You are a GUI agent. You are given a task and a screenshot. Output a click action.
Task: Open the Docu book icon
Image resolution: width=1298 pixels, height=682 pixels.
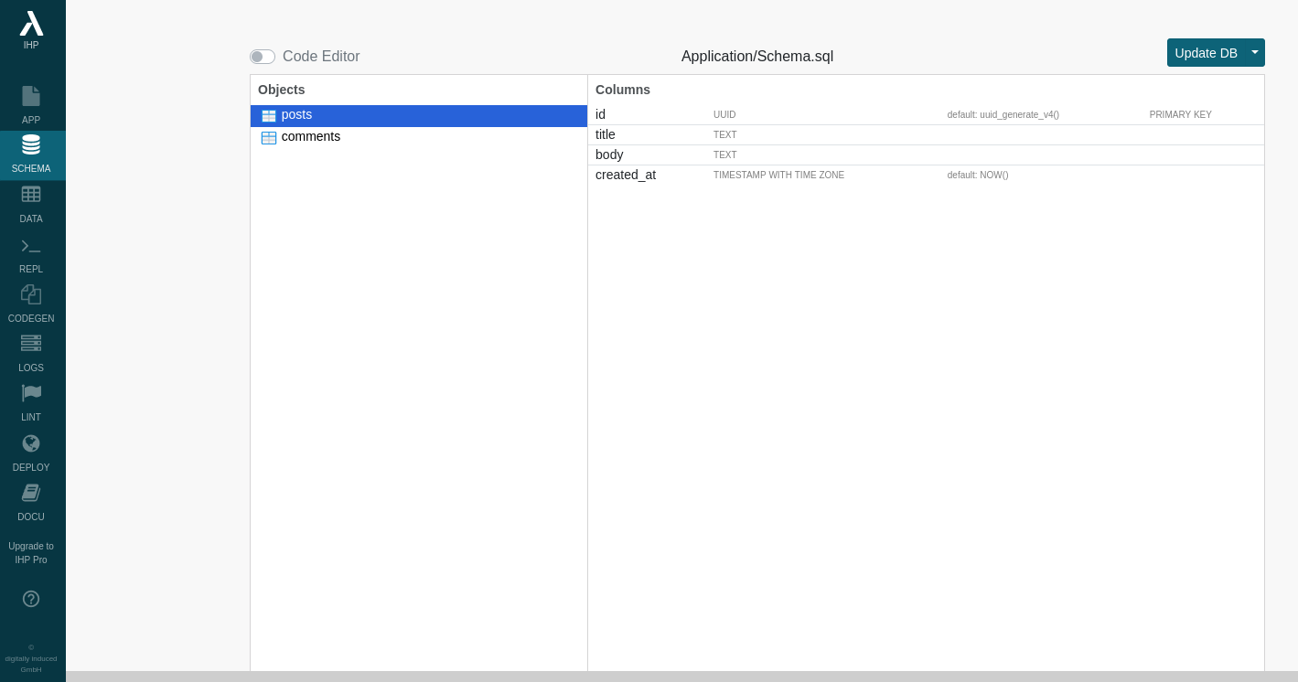(31, 493)
